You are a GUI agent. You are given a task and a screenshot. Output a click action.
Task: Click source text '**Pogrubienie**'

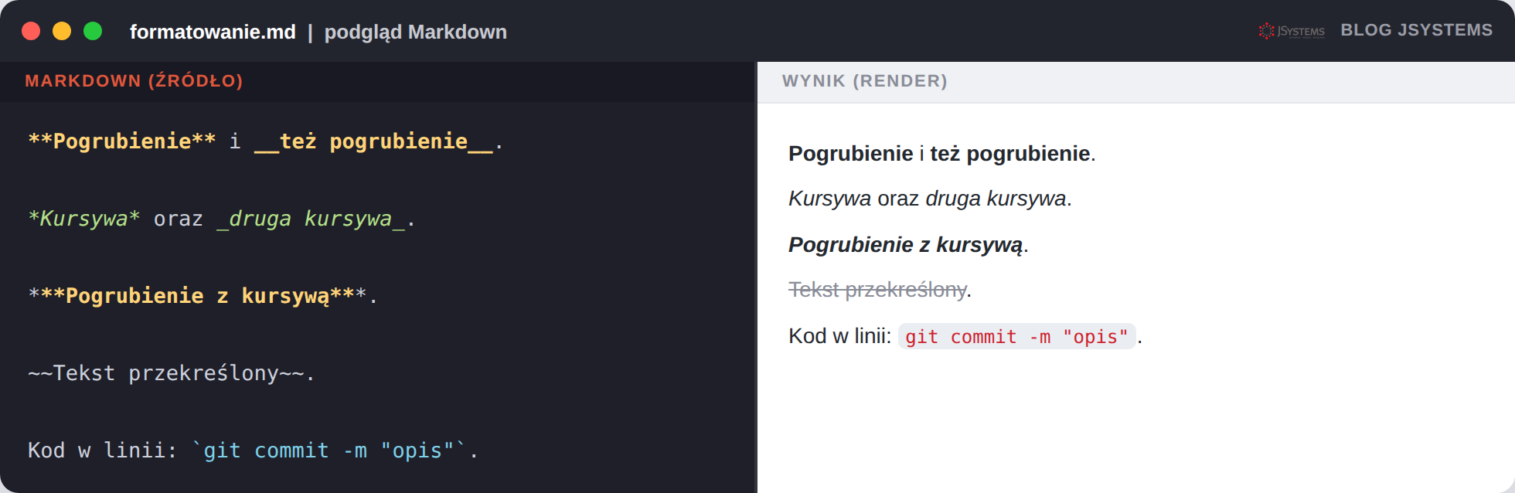click(122, 141)
